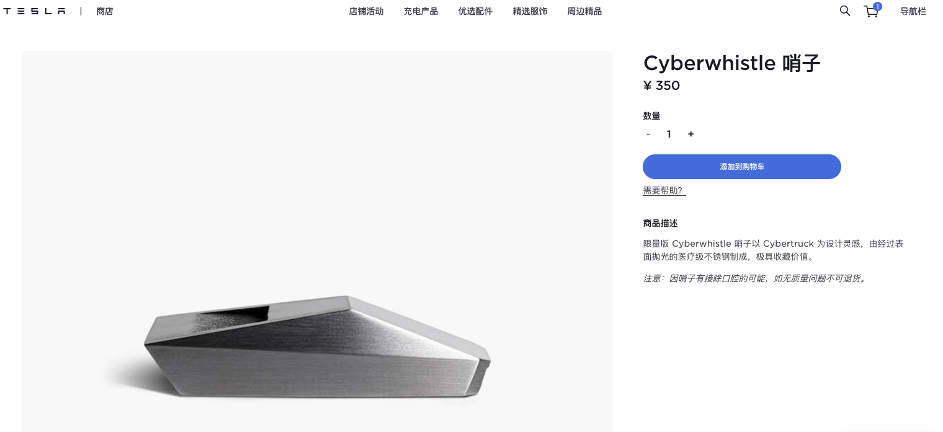The width and height of the screenshot is (943, 432).
Task: Click the Cyberwhistle 哨子 product title
Action: [732, 63]
